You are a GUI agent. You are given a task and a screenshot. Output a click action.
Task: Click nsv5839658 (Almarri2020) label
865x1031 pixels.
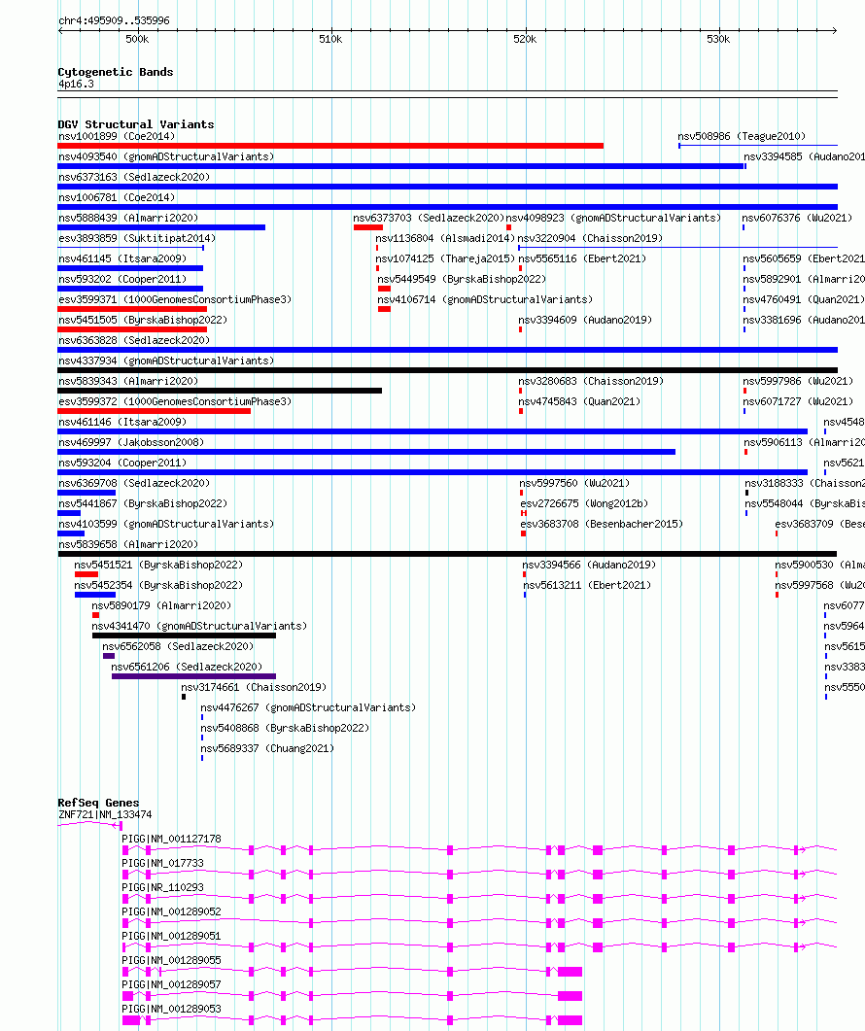pos(128,544)
